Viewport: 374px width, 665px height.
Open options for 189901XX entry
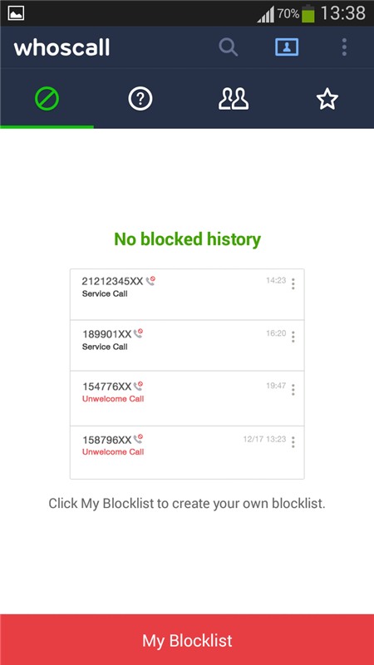coord(293,337)
